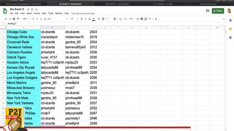This screenshot has height=131, width=234.
Task: Switch to Live Dashboard YouTube tab
Action: [x=163, y=4]
